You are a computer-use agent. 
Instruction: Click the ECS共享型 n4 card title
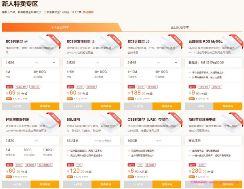pyautogui.click(x=17, y=41)
